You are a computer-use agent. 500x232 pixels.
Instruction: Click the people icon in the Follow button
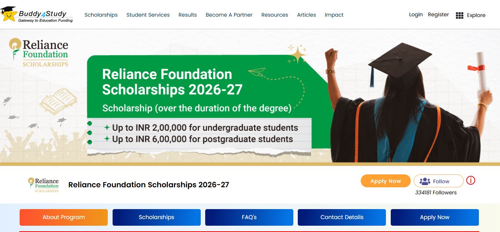point(425,181)
